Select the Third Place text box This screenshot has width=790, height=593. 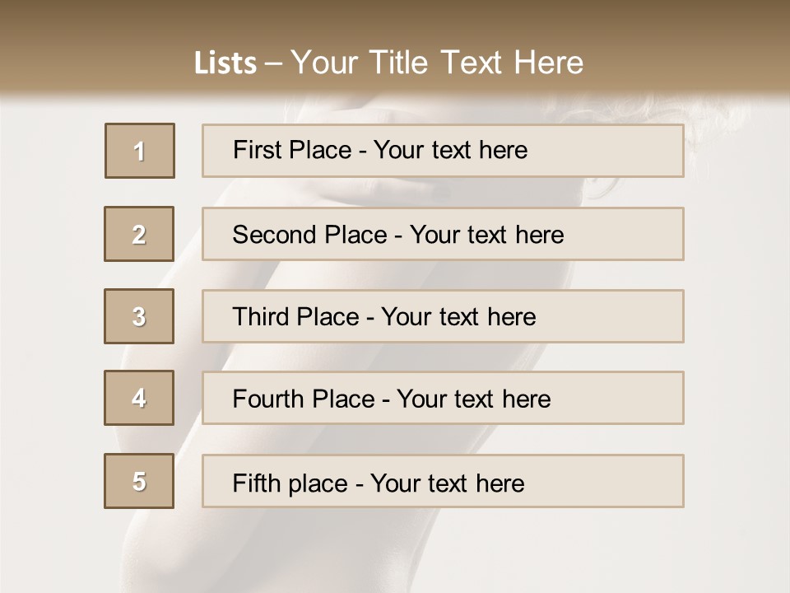pyautogui.click(x=443, y=316)
